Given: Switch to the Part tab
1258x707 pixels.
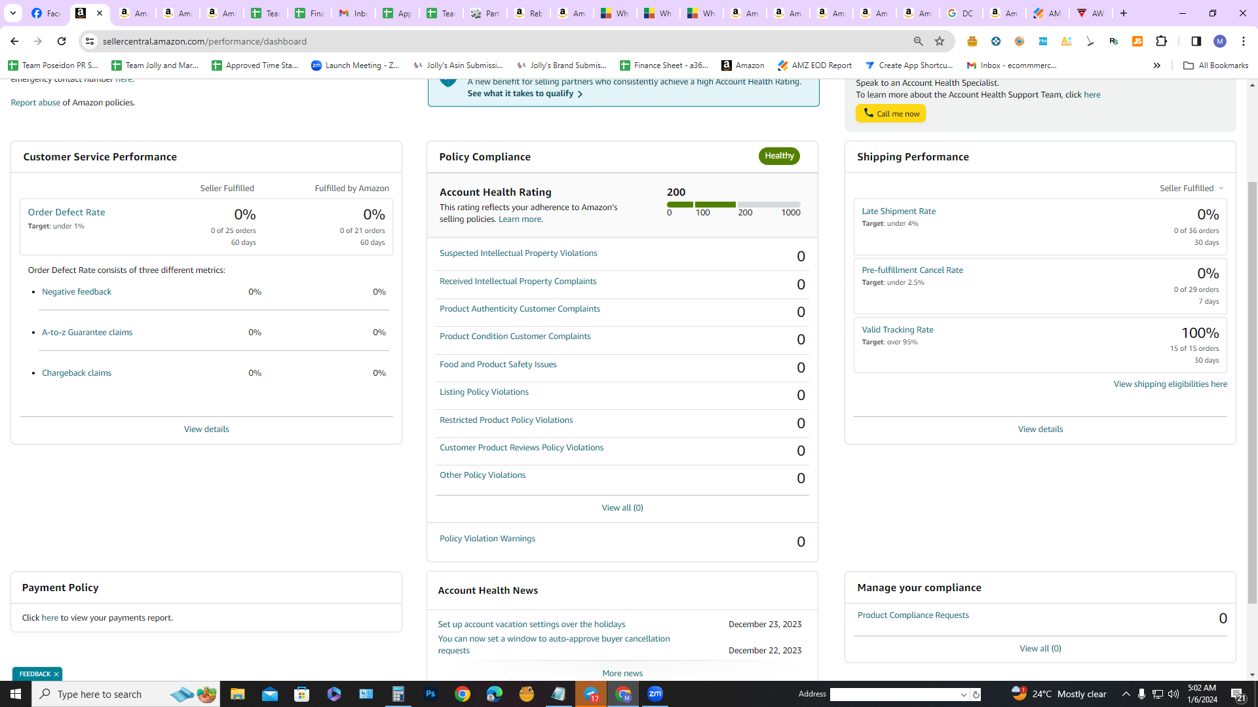Looking at the screenshot, I should coord(485,13).
